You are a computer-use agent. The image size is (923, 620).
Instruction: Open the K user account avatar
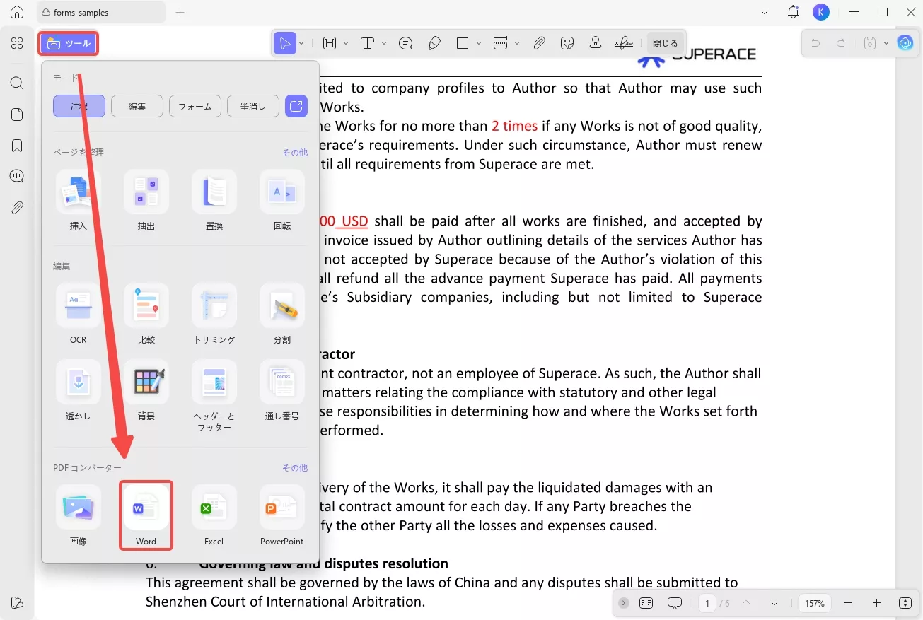click(820, 12)
